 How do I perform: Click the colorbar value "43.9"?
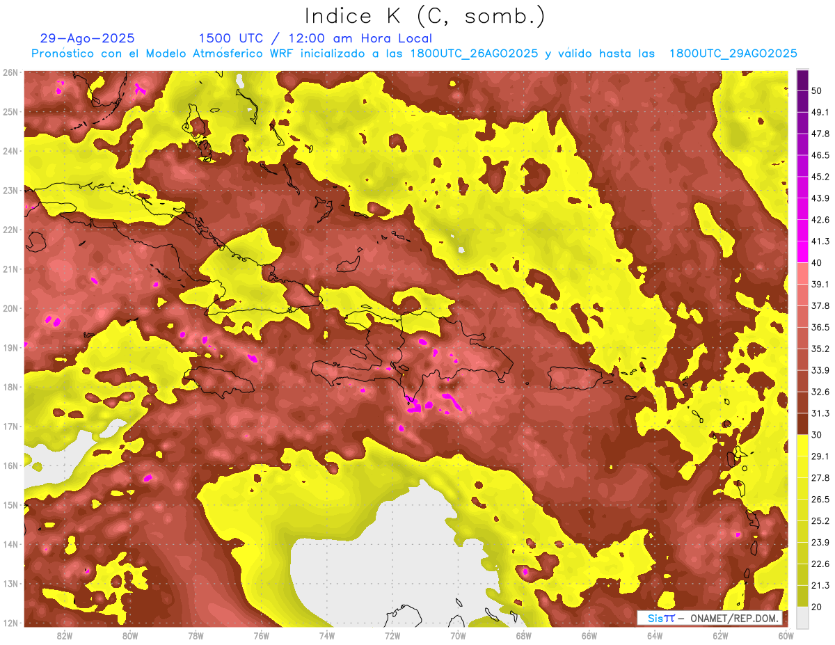point(820,198)
